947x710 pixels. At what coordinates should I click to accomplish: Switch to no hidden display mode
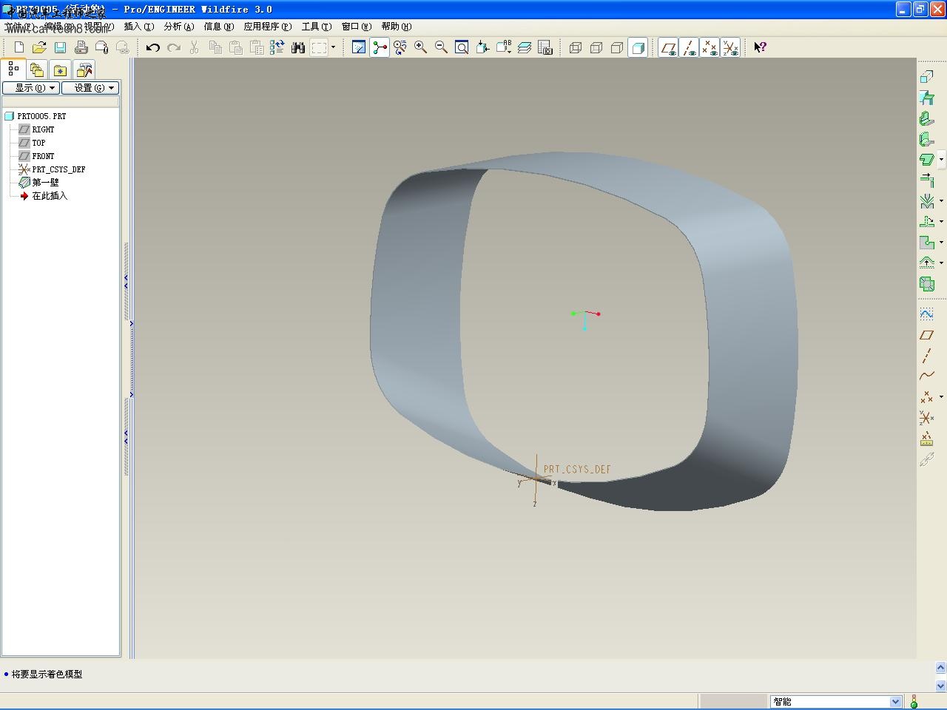[617, 47]
